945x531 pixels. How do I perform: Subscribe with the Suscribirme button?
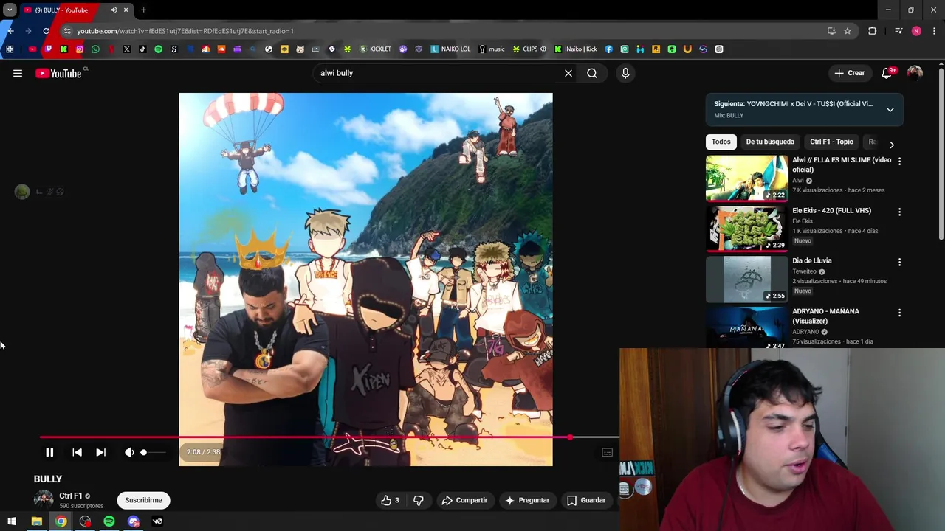(143, 500)
